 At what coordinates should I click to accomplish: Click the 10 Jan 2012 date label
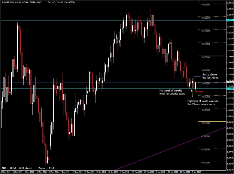[101, 172]
